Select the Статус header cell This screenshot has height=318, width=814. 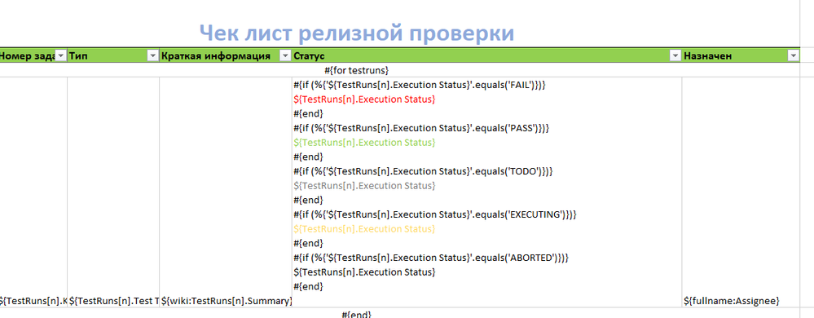pyautogui.click(x=486, y=55)
